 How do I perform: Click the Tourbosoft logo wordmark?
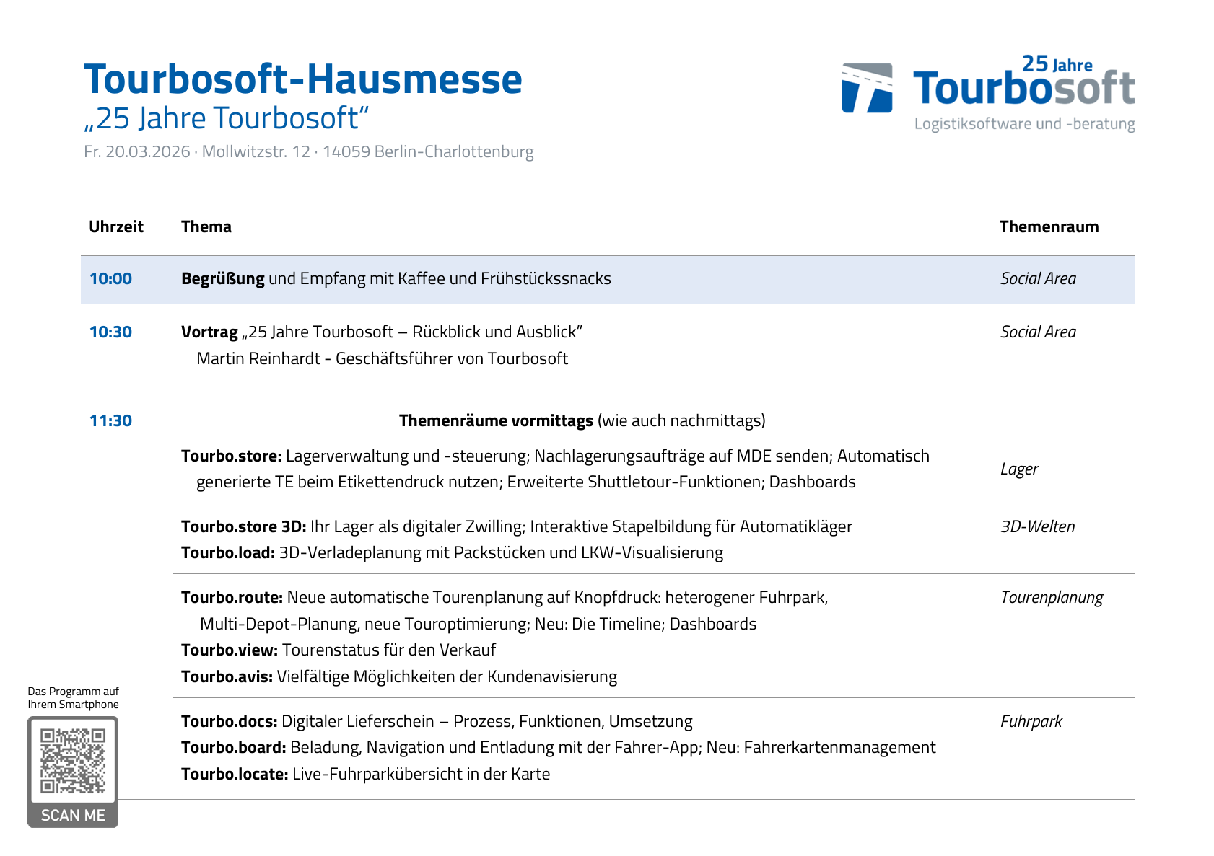[1023, 89]
